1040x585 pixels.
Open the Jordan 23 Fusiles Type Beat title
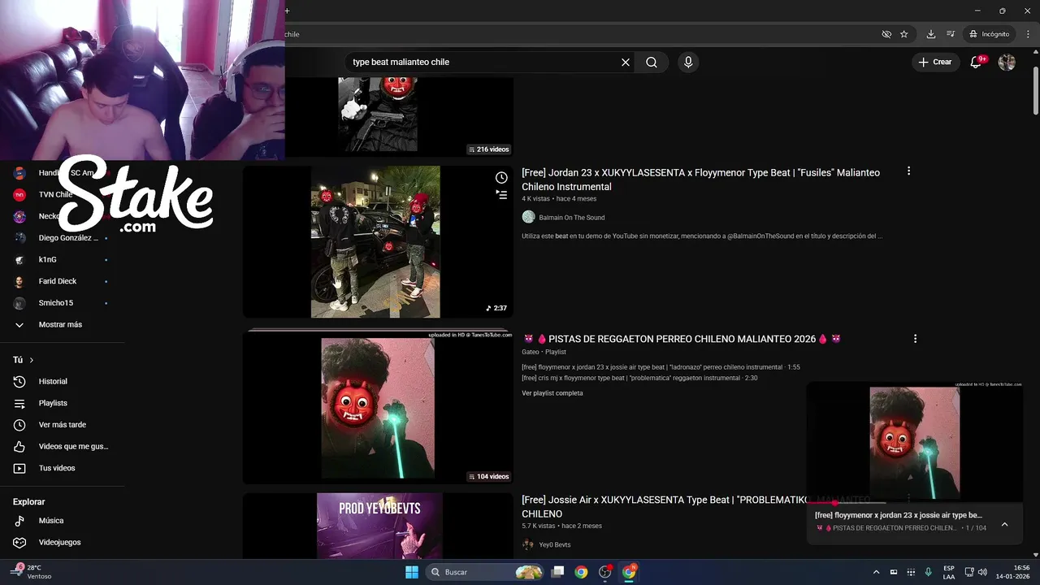click(x=700, y=180)
